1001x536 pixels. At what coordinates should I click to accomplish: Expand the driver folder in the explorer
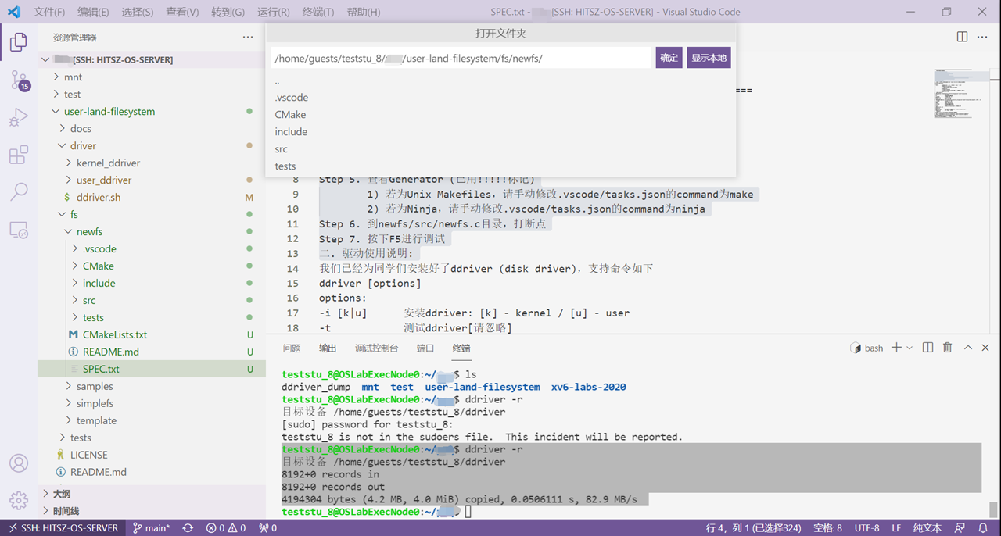click(83, 145)
